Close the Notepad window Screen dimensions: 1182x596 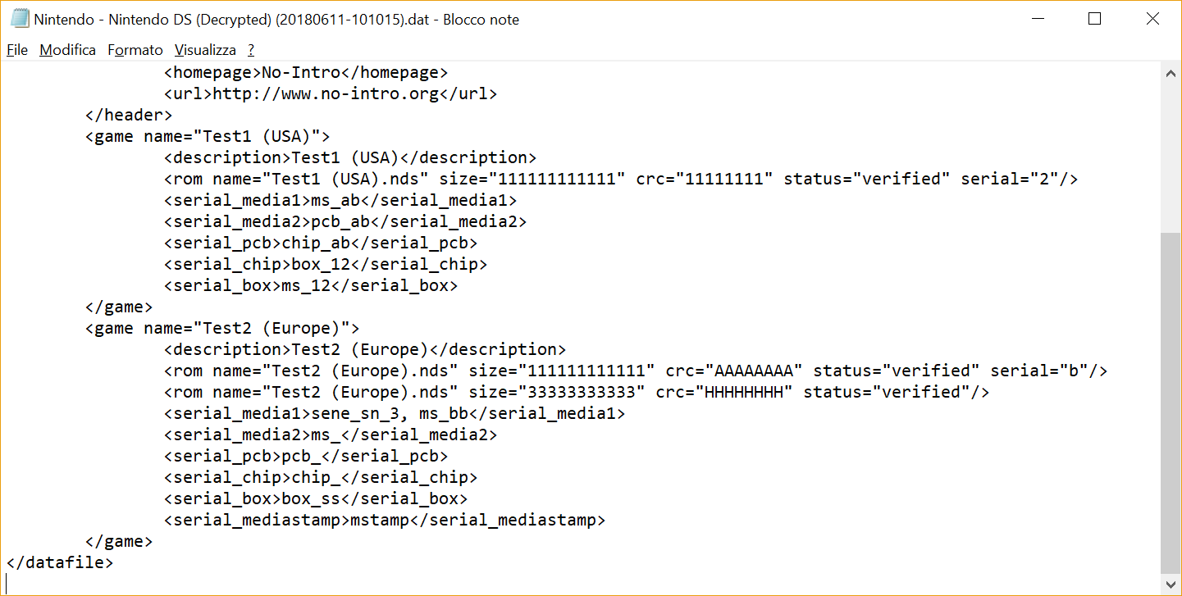coord(1152,19)
